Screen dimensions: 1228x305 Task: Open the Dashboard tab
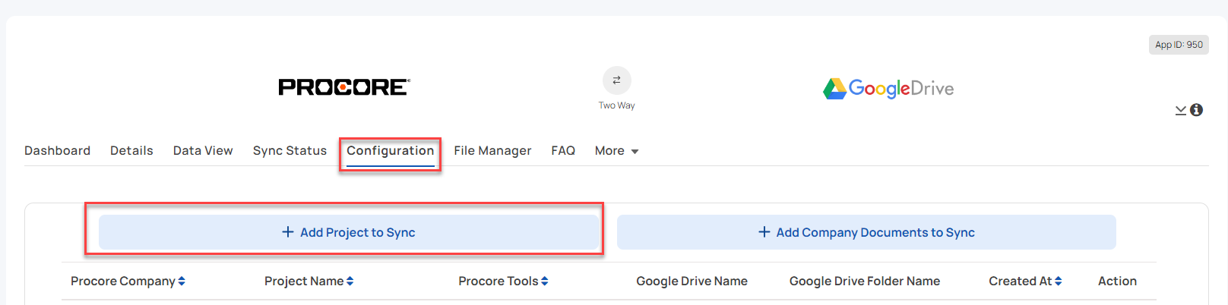[x=57, y=151]
